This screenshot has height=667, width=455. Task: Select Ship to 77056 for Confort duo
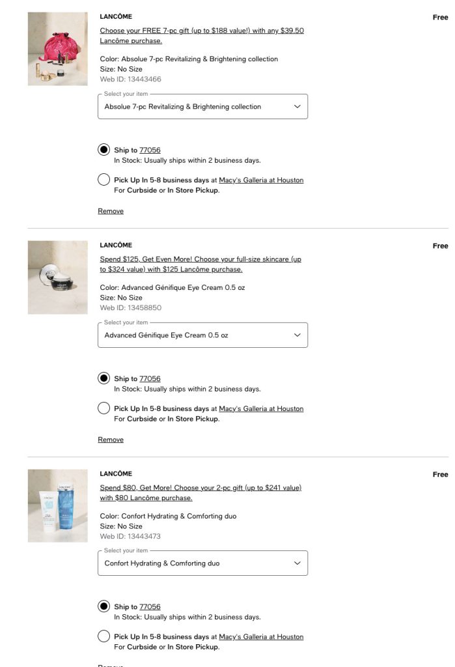click(x=103, y=606)
